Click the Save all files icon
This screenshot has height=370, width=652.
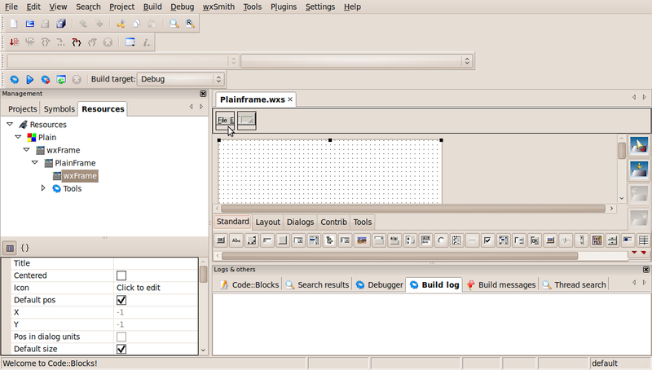click(x=61, y=24)
